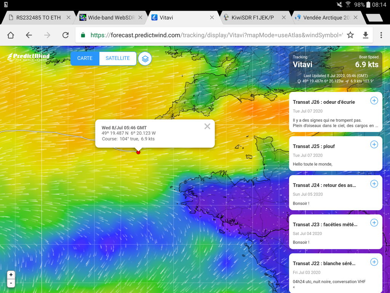Click the 08:14 clock
390x293 pixels.
point(379,5)
